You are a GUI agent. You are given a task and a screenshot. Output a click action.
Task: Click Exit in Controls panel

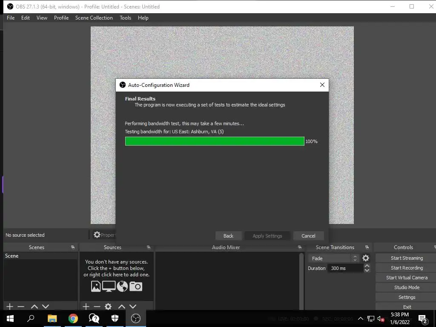(x=407, y=307)
